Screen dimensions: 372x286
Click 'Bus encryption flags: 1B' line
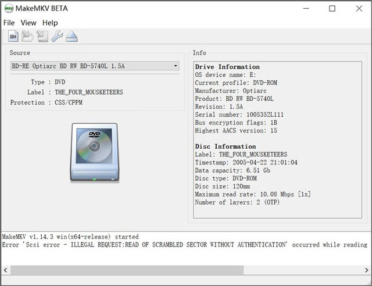point(236,123)
